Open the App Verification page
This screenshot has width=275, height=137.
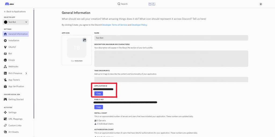[x=16, y=86]
